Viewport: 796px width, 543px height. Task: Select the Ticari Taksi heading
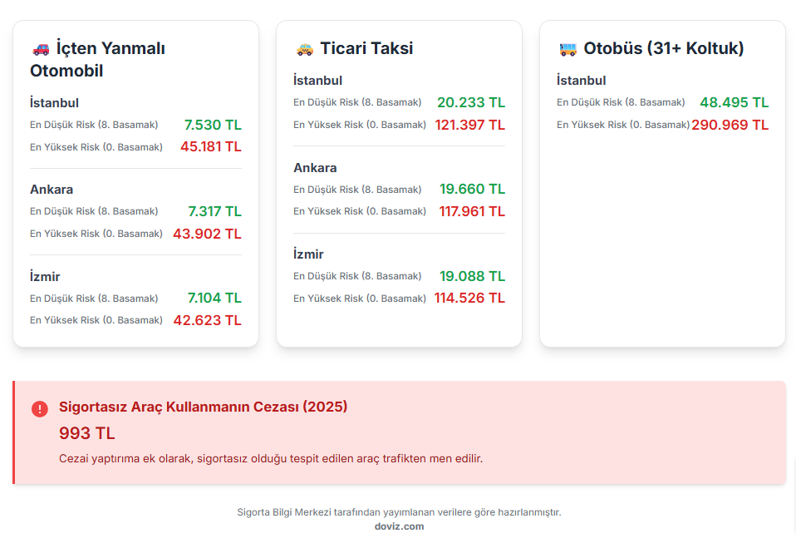pyautogui.click(x=366, y=48)
